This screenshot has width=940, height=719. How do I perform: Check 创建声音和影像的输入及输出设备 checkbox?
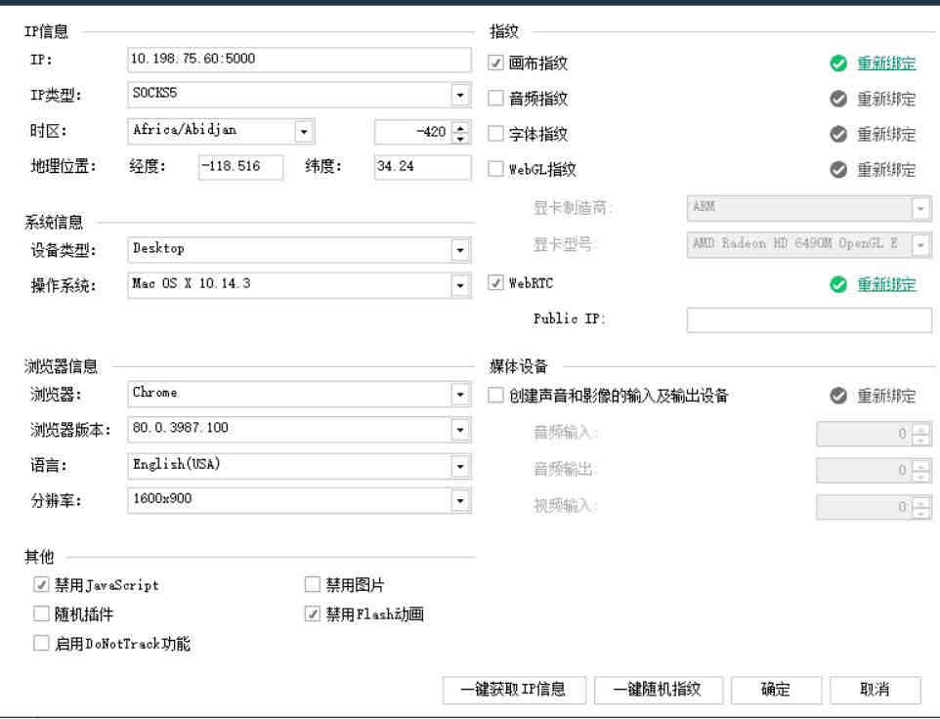(x=495, y=395)
